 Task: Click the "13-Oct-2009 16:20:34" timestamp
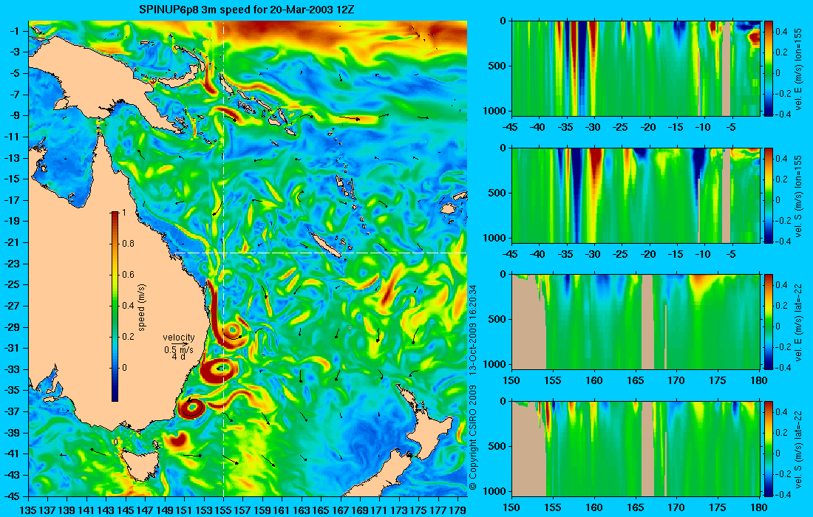[x=472, y=329]
